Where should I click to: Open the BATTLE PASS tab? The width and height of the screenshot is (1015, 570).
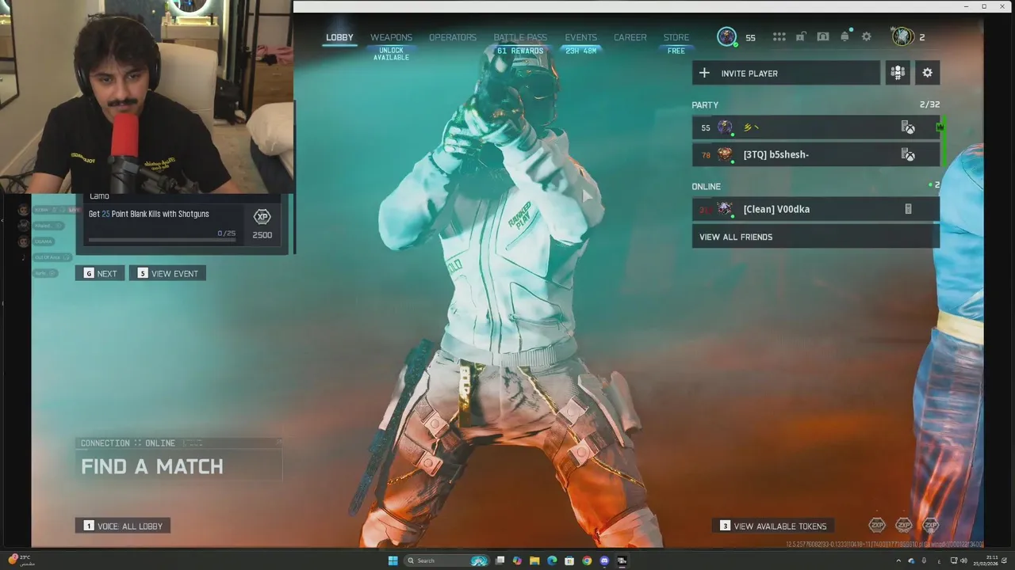(x=520, y=37)
